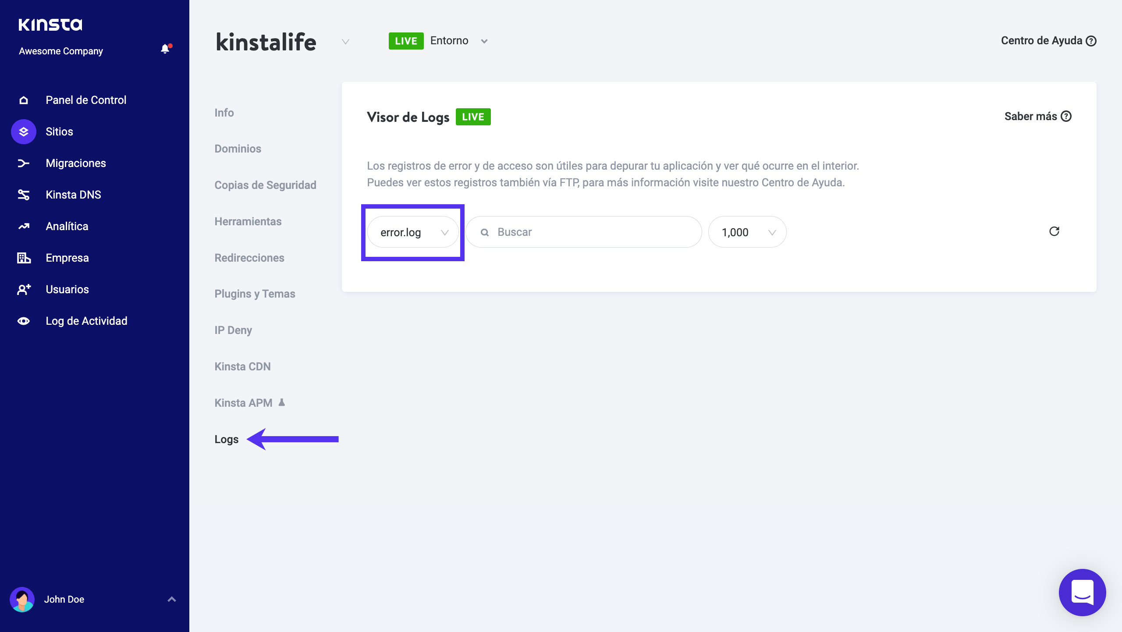1122x632 pixels.
Task: Go to Copias de Seguridad section
Action: [265, 185]
